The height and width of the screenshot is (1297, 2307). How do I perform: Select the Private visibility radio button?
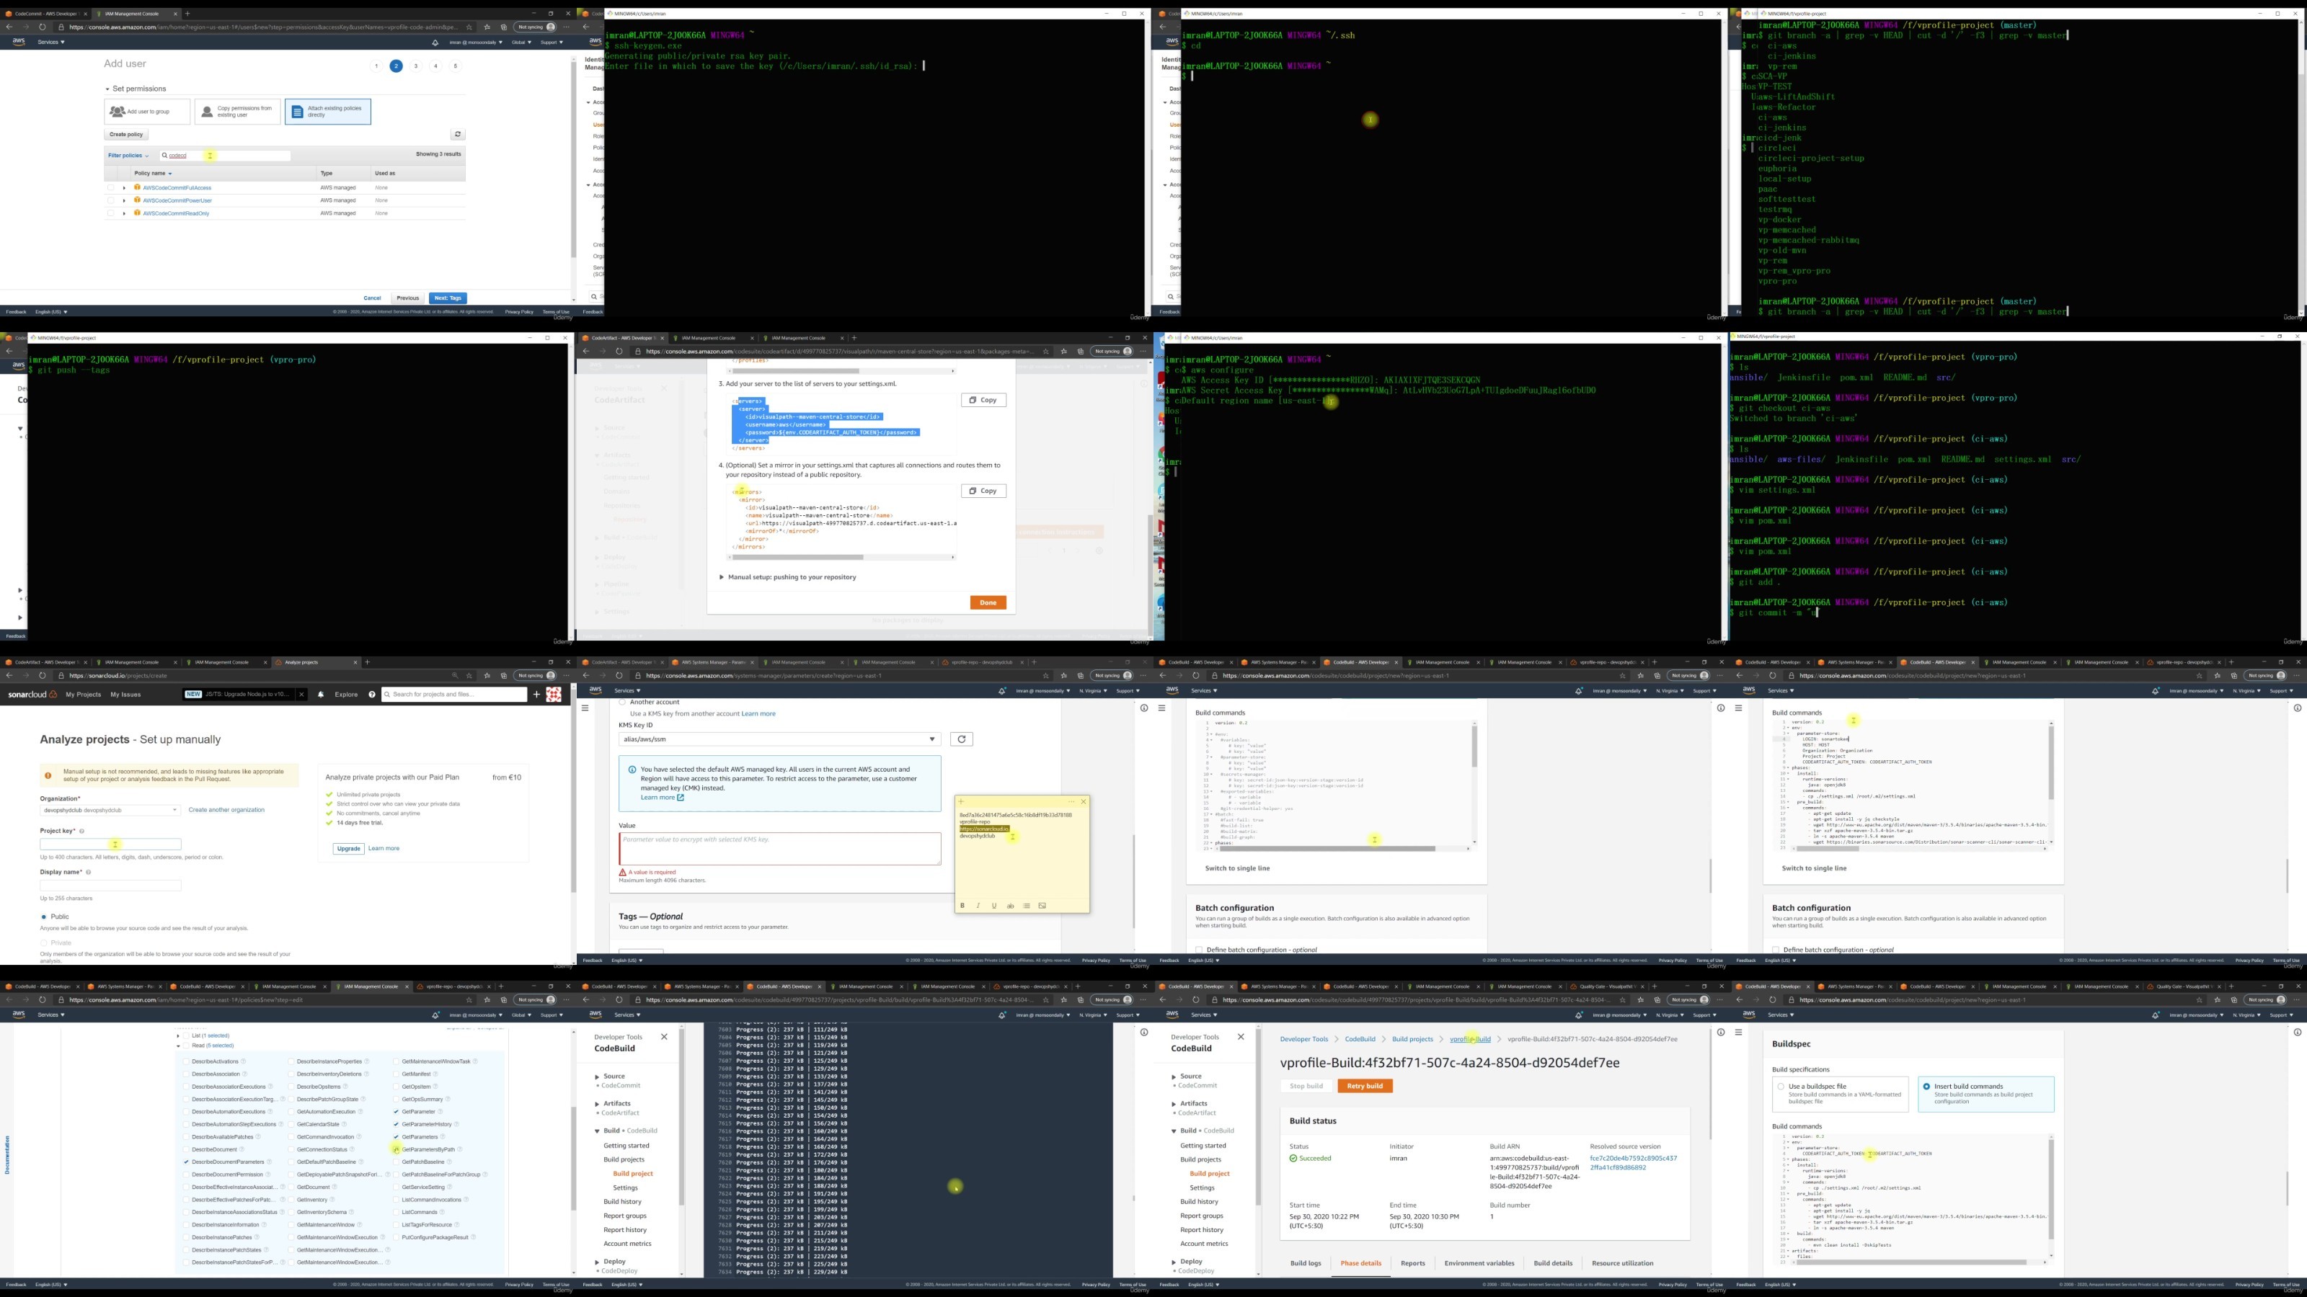43,942
